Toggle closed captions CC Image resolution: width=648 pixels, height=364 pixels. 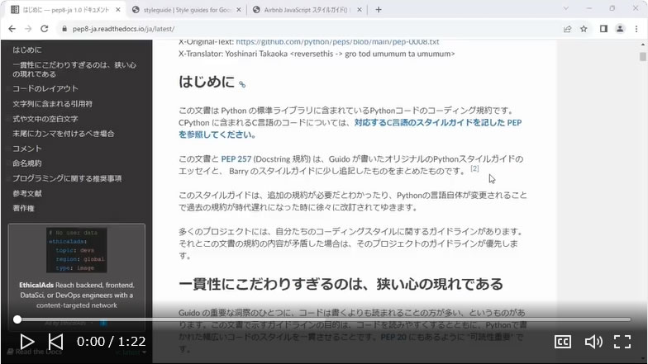[563, 342]
